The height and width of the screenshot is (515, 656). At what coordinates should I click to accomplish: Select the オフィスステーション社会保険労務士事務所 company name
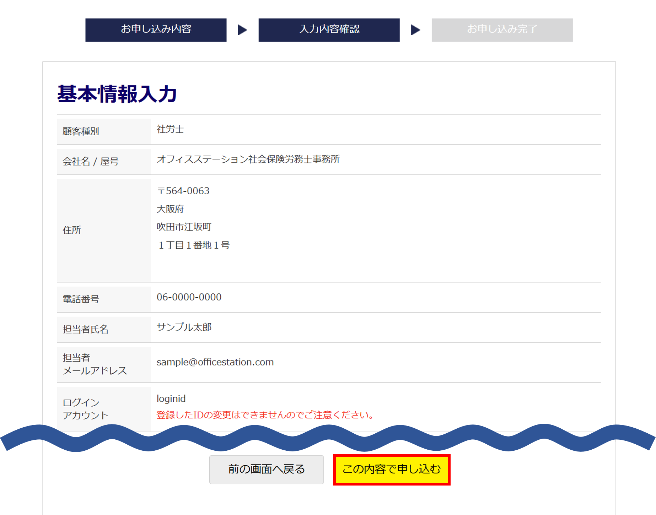tap(248, 159)
